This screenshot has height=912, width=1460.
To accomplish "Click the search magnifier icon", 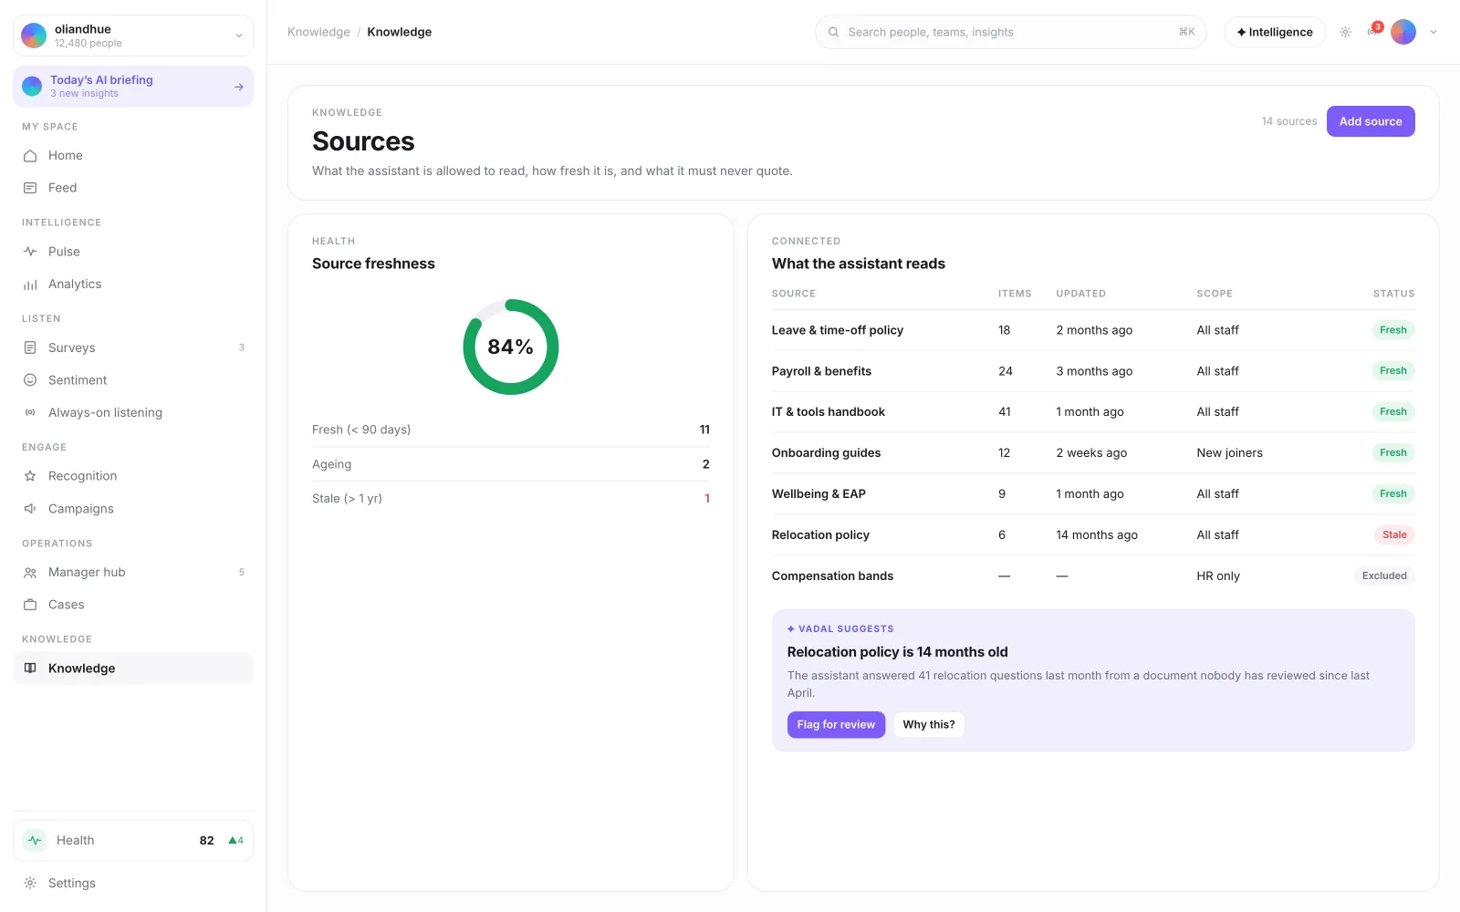I will point(833,32).
